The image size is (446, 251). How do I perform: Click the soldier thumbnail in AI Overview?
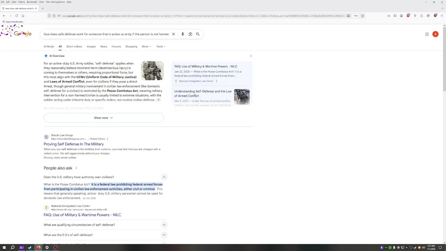pyautogui.click(x=152, y=71)
